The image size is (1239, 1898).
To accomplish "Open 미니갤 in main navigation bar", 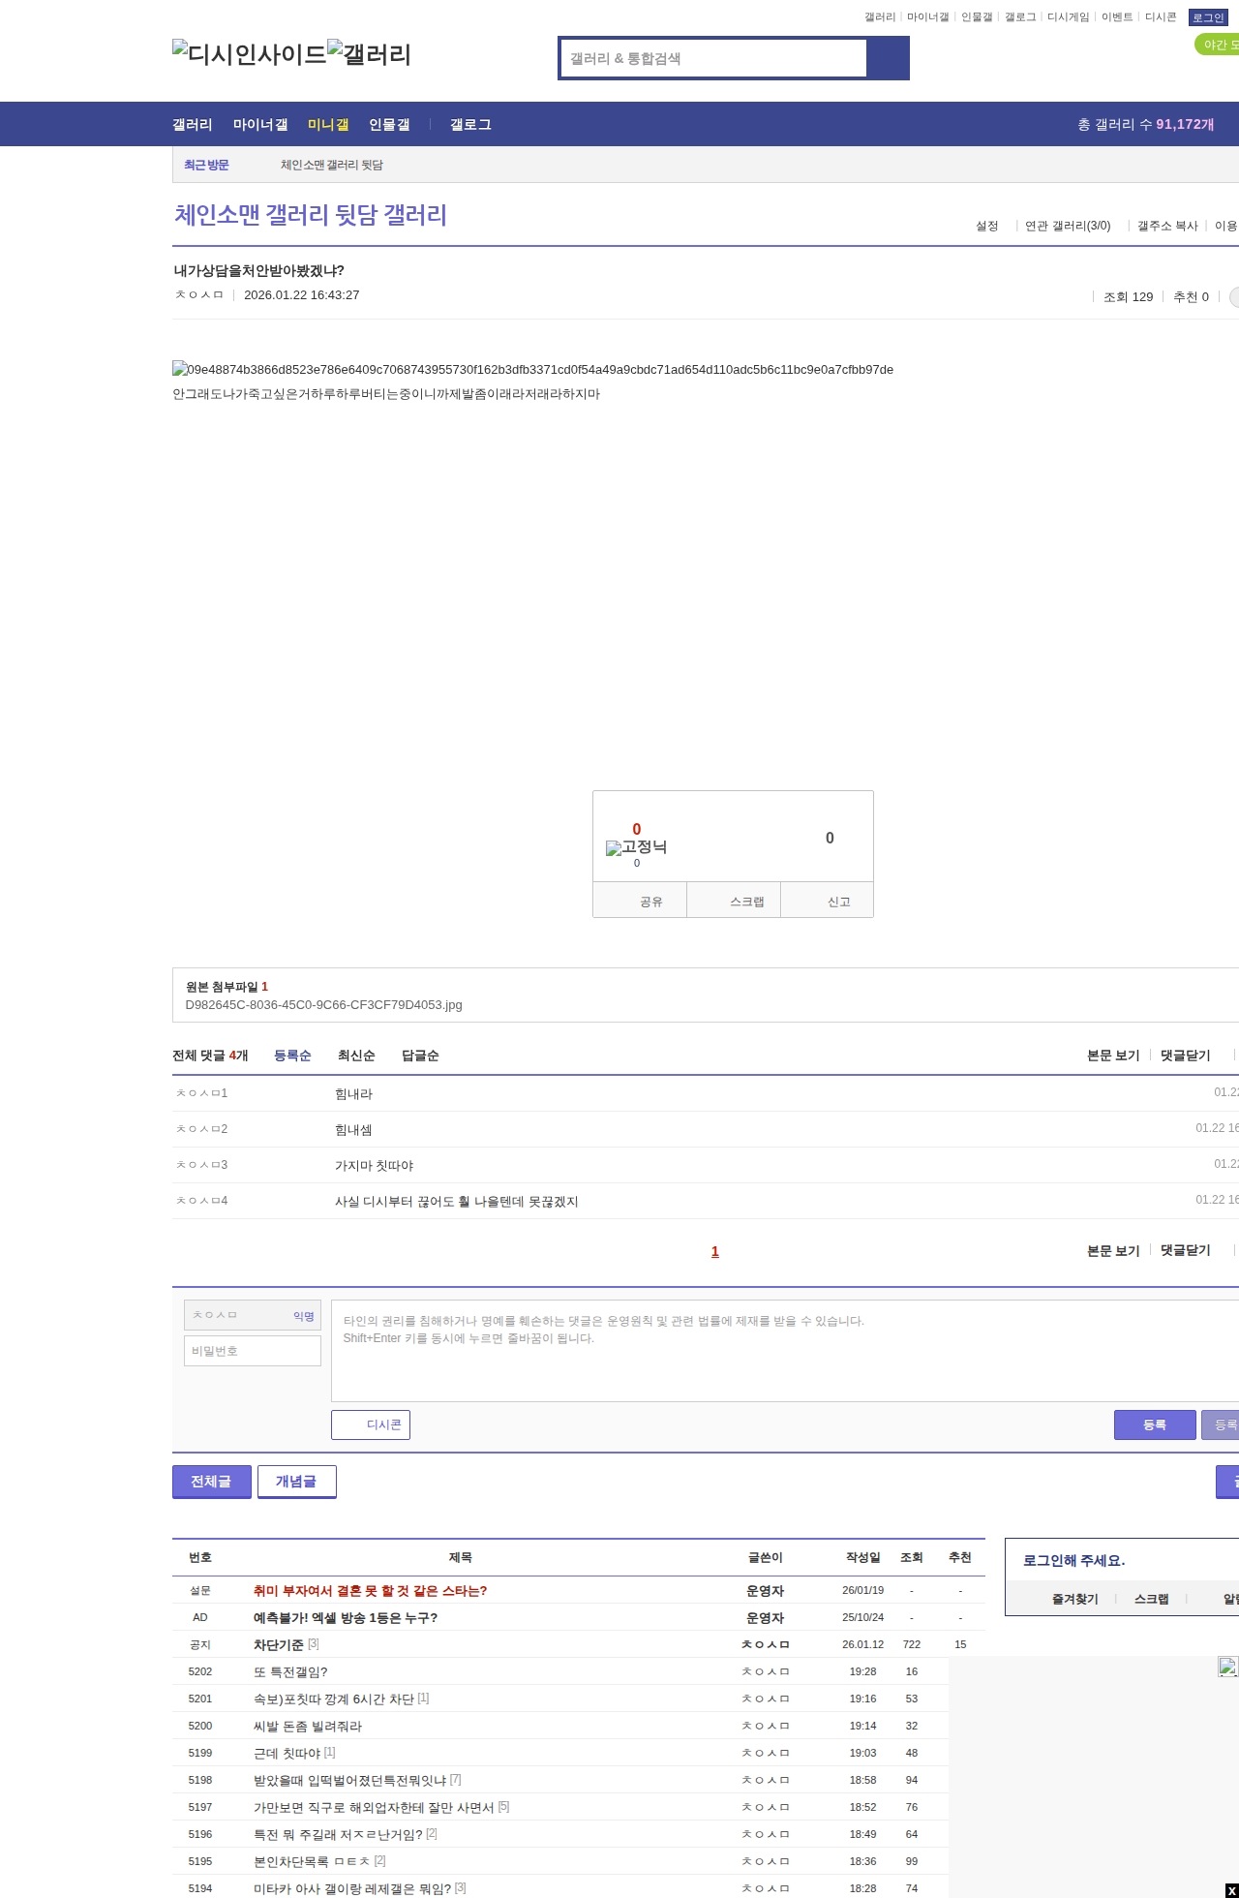I will coord(328,124).
